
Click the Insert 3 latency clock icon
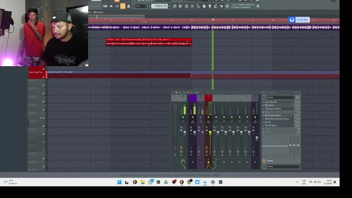[x=207, y=152]
